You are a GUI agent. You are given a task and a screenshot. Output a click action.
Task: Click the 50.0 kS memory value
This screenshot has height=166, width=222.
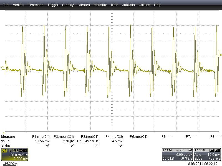click(x=168, y=159)
